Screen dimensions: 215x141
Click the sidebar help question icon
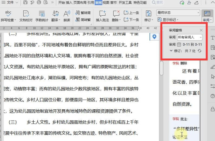click(x=212, y=96)
